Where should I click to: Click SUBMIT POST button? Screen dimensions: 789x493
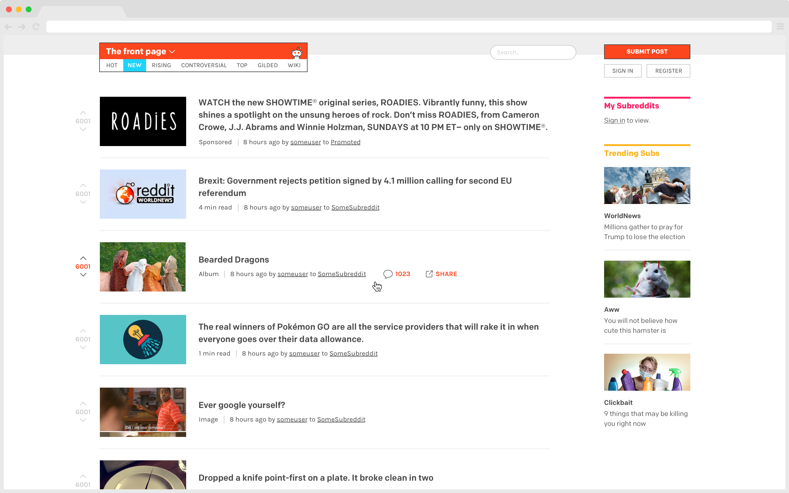point(647,52)
